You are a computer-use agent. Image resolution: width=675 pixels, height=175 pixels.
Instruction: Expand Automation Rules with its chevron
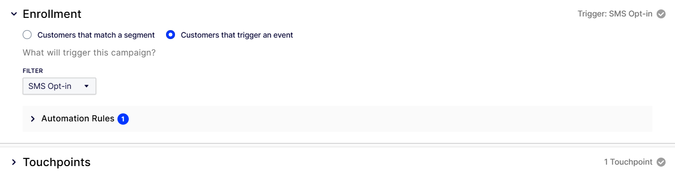coord(33,119)
